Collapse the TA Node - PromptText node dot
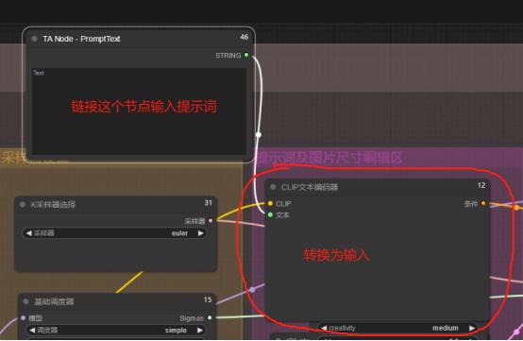 tap(34, 39)
